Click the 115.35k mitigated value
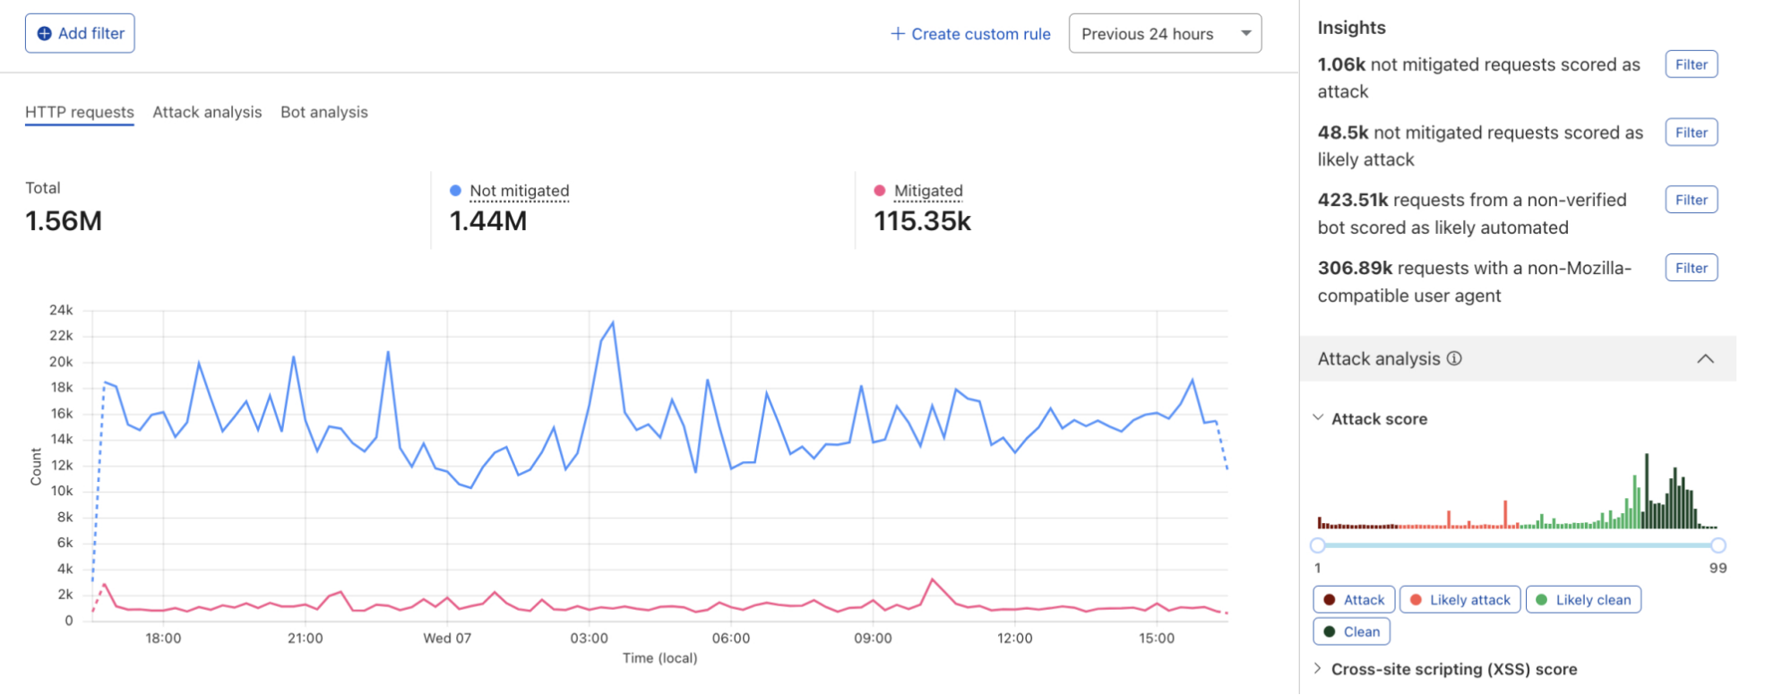The image size is (1791, 695). point(922,220)
